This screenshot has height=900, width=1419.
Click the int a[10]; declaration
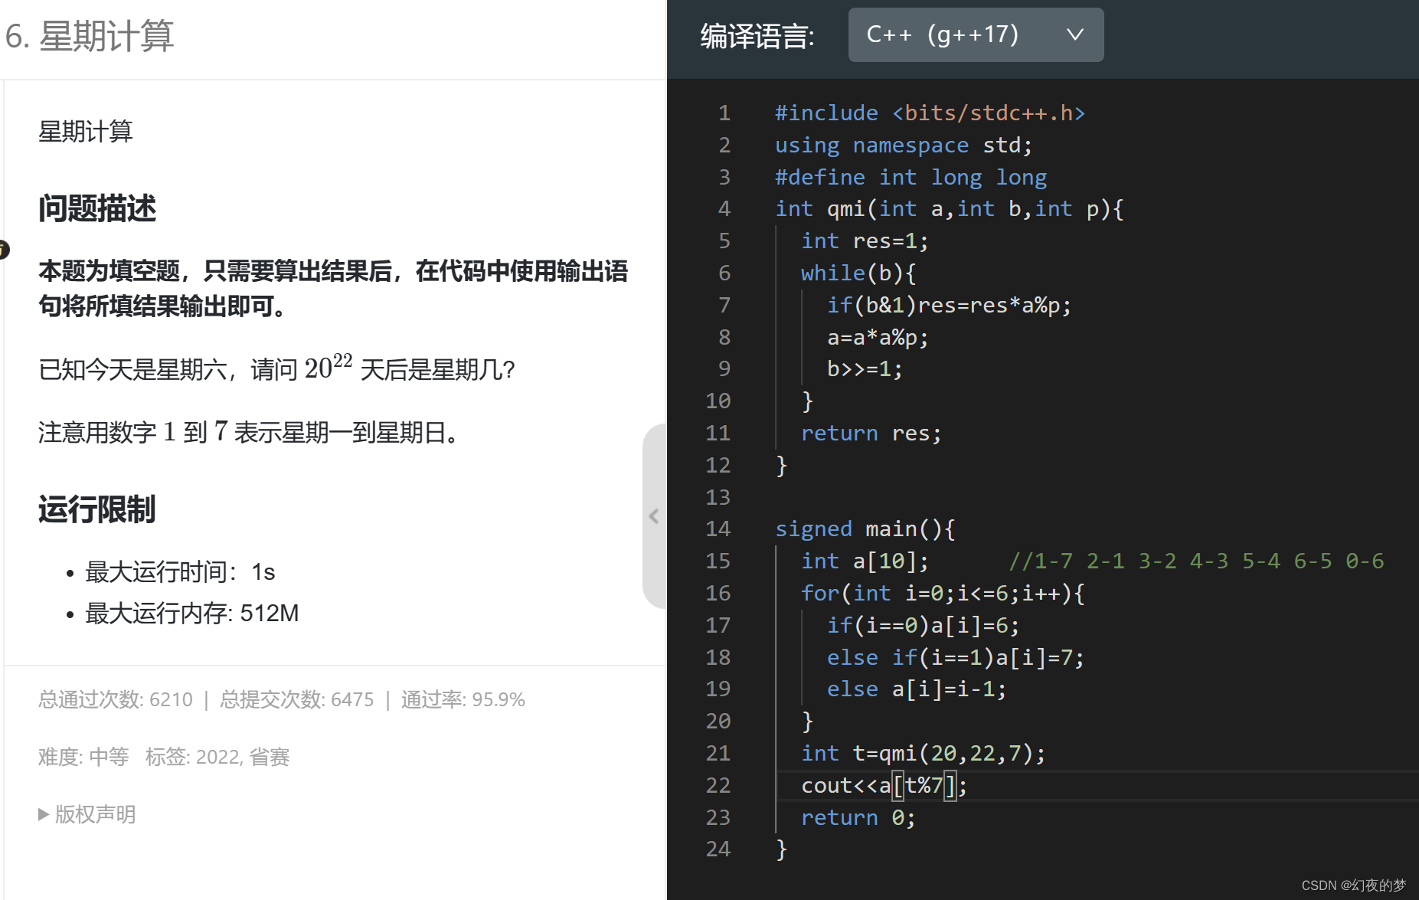point(865,561)
